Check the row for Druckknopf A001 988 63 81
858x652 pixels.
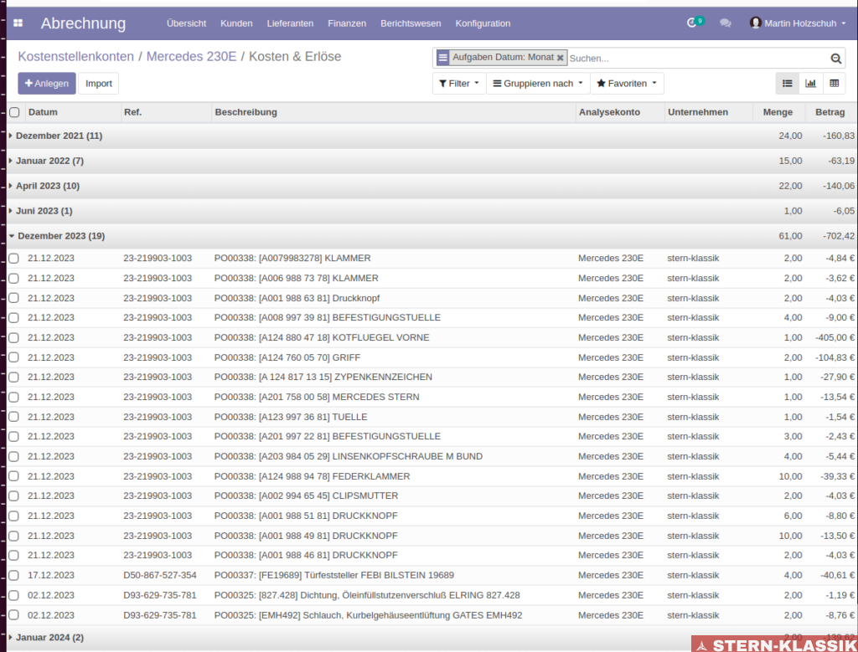[x=13, y=299]
